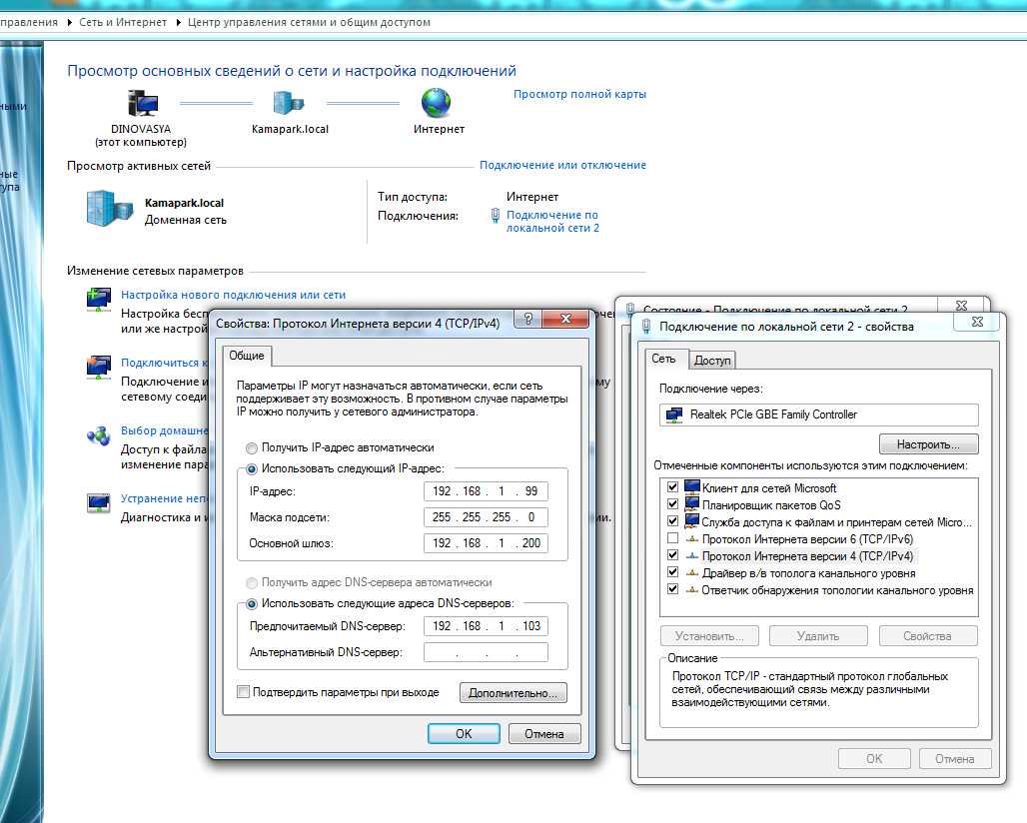Viewport: 1027px width, 823px height.
Task: Click the file and printer sharing service icon
Action: 691,521
